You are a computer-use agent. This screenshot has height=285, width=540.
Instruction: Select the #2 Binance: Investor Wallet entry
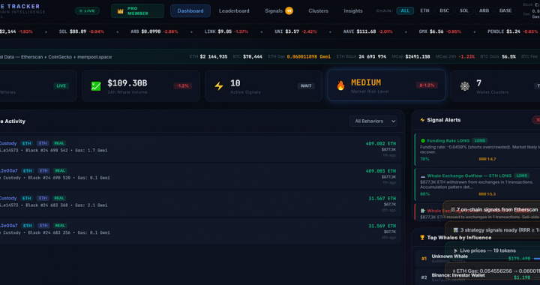[x=477, y=277]
